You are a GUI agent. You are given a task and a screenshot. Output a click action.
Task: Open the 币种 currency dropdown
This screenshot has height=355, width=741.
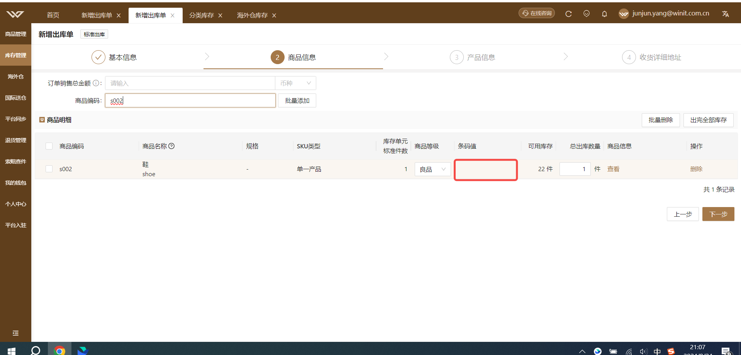[295, 83]
